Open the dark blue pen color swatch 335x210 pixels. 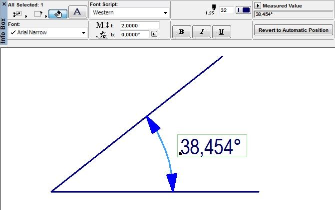(x=243, y=10)
